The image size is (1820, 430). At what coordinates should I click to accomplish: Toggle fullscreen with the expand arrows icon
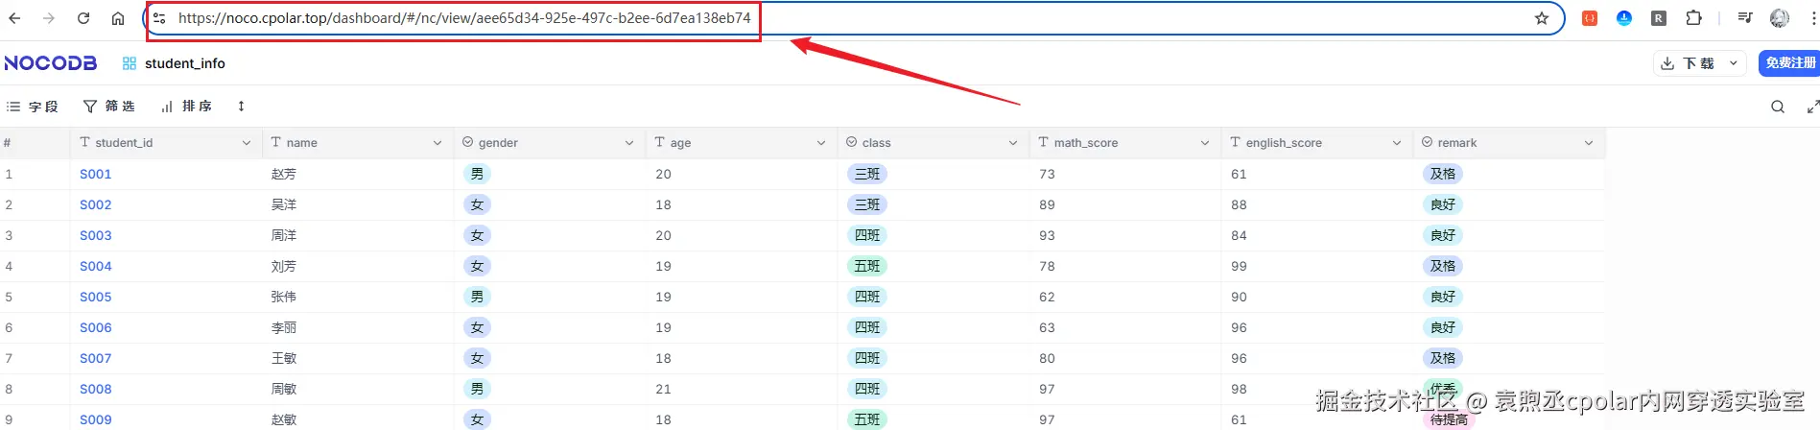pyautogui.click(x=1812, y=107)
